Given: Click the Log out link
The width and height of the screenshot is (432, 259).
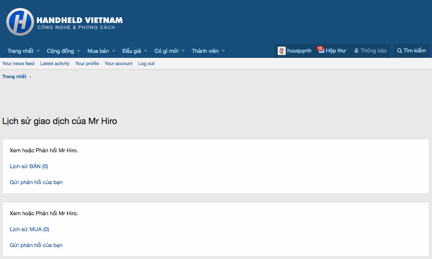Looking at the screenshot, I should coord(146,64).
